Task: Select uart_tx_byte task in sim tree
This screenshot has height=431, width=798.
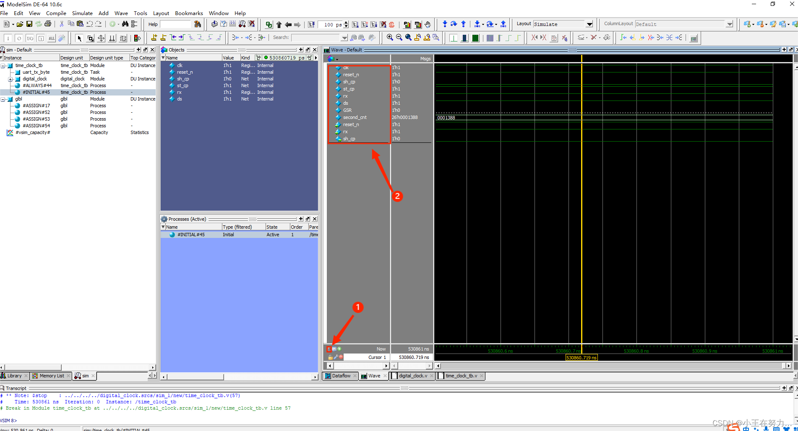Action: 36,72
